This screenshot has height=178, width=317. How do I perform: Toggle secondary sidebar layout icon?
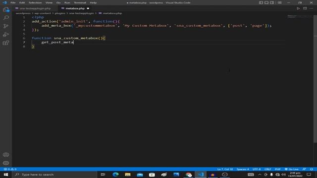272,2
